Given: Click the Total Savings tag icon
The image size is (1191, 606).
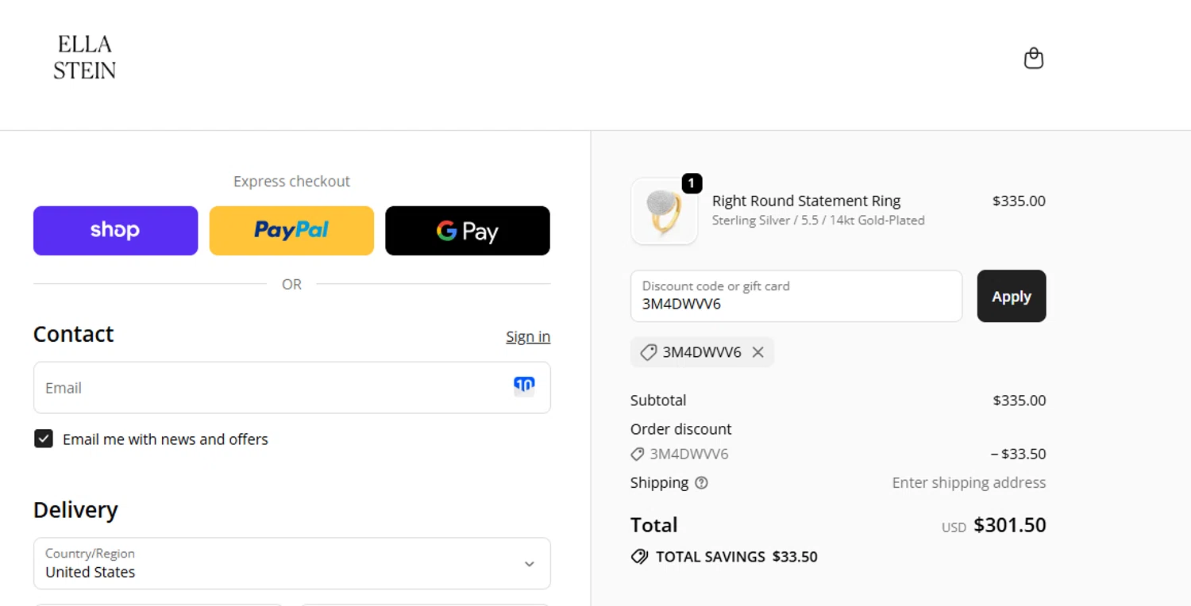Looking at the screenshot, I should 639,557.
